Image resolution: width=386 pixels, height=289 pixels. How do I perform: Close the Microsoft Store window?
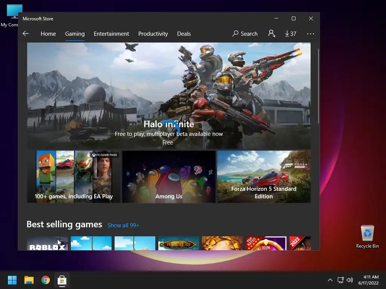[x=311, y=18]
